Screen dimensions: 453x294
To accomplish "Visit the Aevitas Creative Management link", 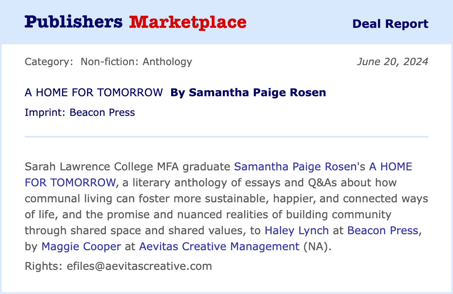I will coord(219,247).
